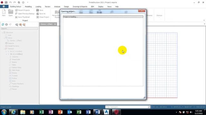Switch to the Design ribbon tab
Viewport: 206px width, 115px height.
point(66,6)
